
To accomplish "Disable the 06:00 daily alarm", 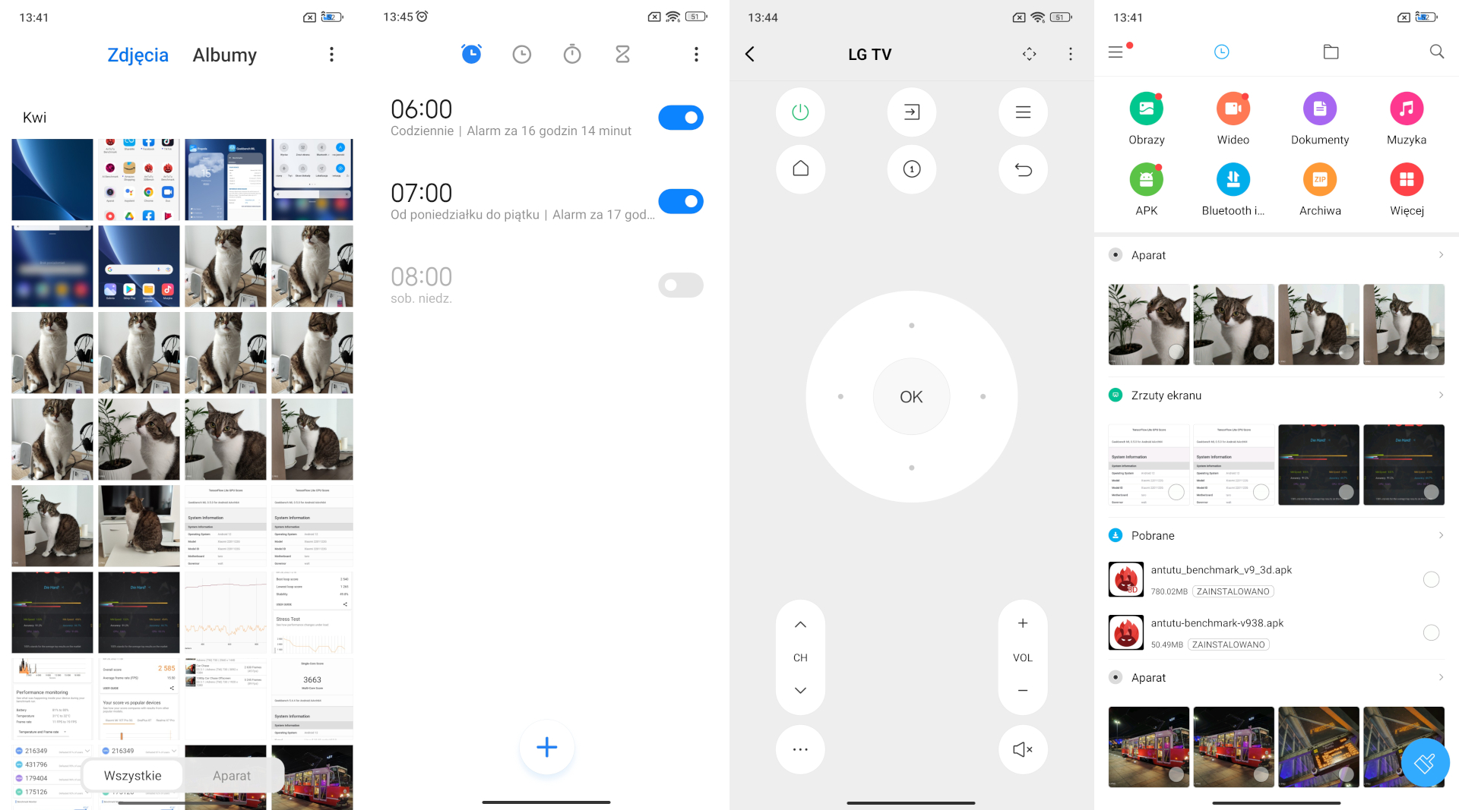I will coord(680,118).
